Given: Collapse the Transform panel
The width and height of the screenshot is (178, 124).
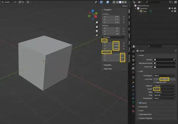Looking at the screenshot, I should pos(107,10).
